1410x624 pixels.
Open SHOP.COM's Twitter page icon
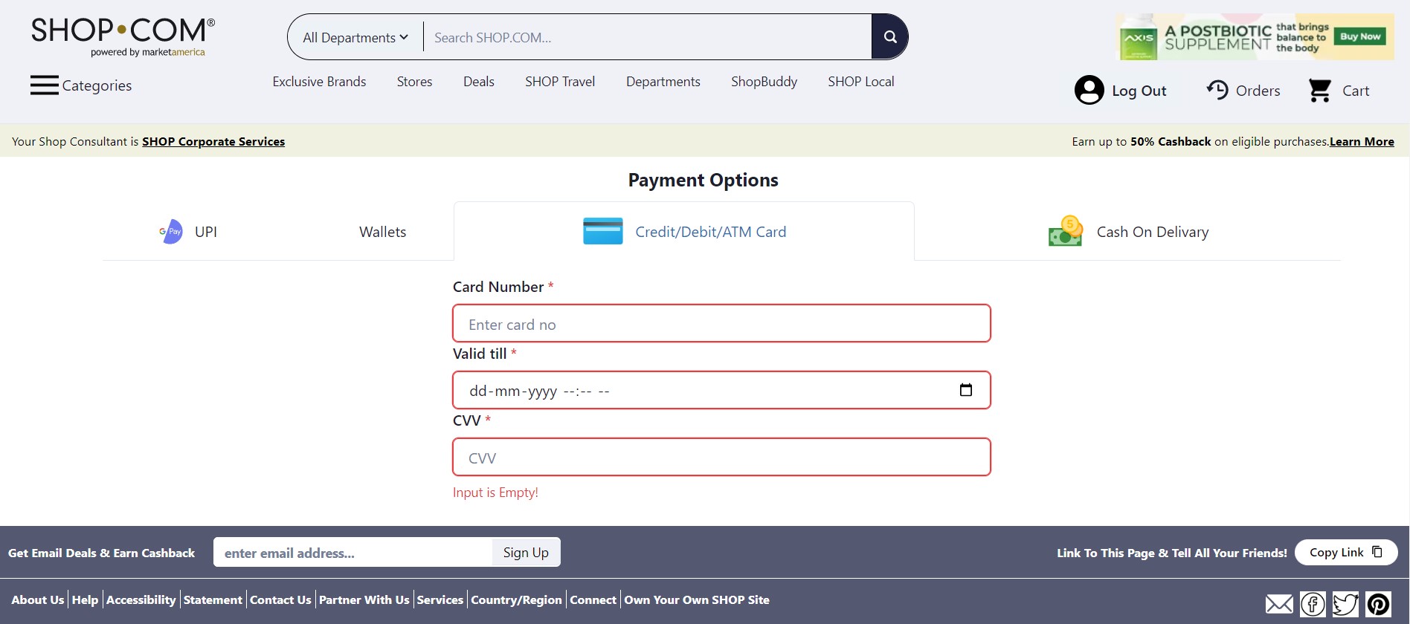1345,604
